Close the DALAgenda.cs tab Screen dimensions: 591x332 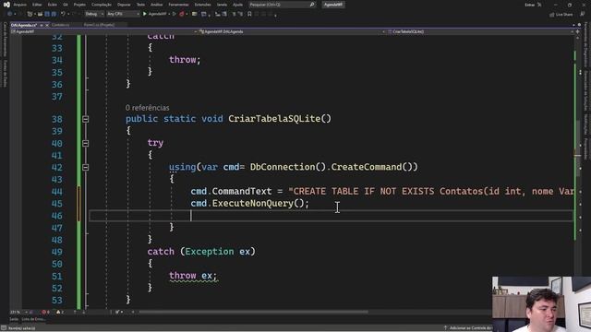click(47, 25)
